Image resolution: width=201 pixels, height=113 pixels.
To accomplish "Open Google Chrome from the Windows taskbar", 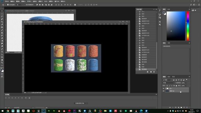I will coord(8,111).
